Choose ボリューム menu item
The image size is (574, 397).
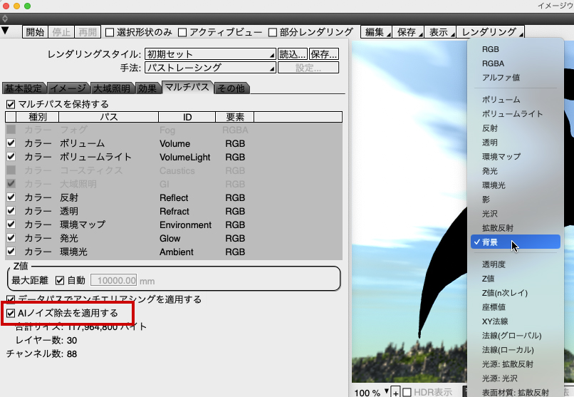516,100
